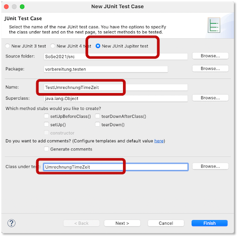Click the Next > button

[122, 223]
